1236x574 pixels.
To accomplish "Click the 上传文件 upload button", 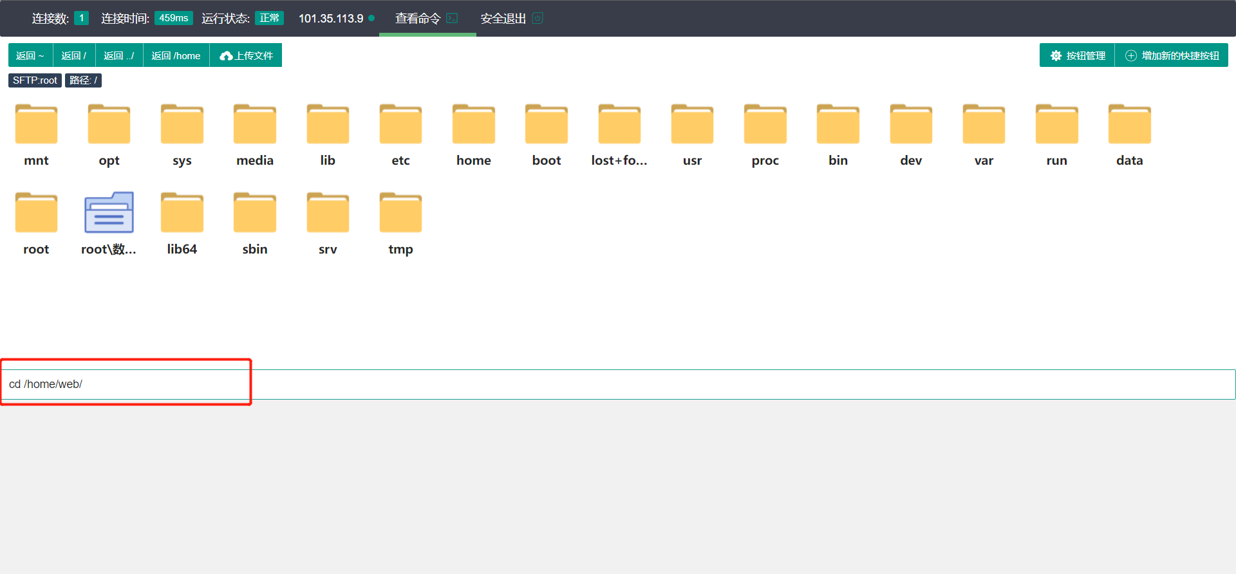I will tap(246, 55).
